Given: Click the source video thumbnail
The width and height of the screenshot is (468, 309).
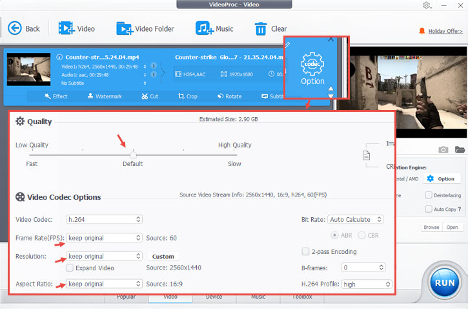Looking at the screenshot, I should 28,69.
